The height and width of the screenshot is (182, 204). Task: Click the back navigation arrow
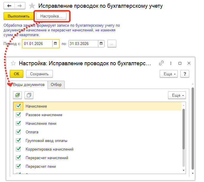coord(9,6)
